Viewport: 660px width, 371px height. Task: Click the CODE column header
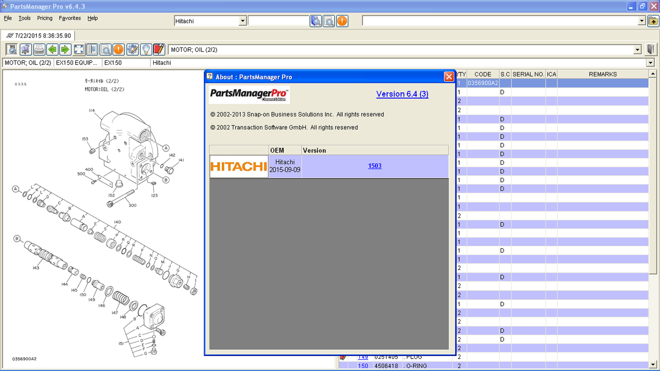[x=483, y=74]
